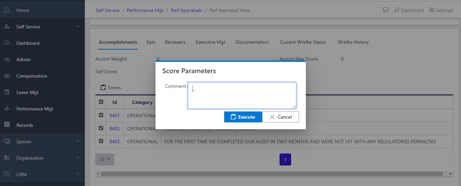This screenshot has height=186, width=461.
Task: Open the Current Wrkflw Status tab
Action: (303, 42)
